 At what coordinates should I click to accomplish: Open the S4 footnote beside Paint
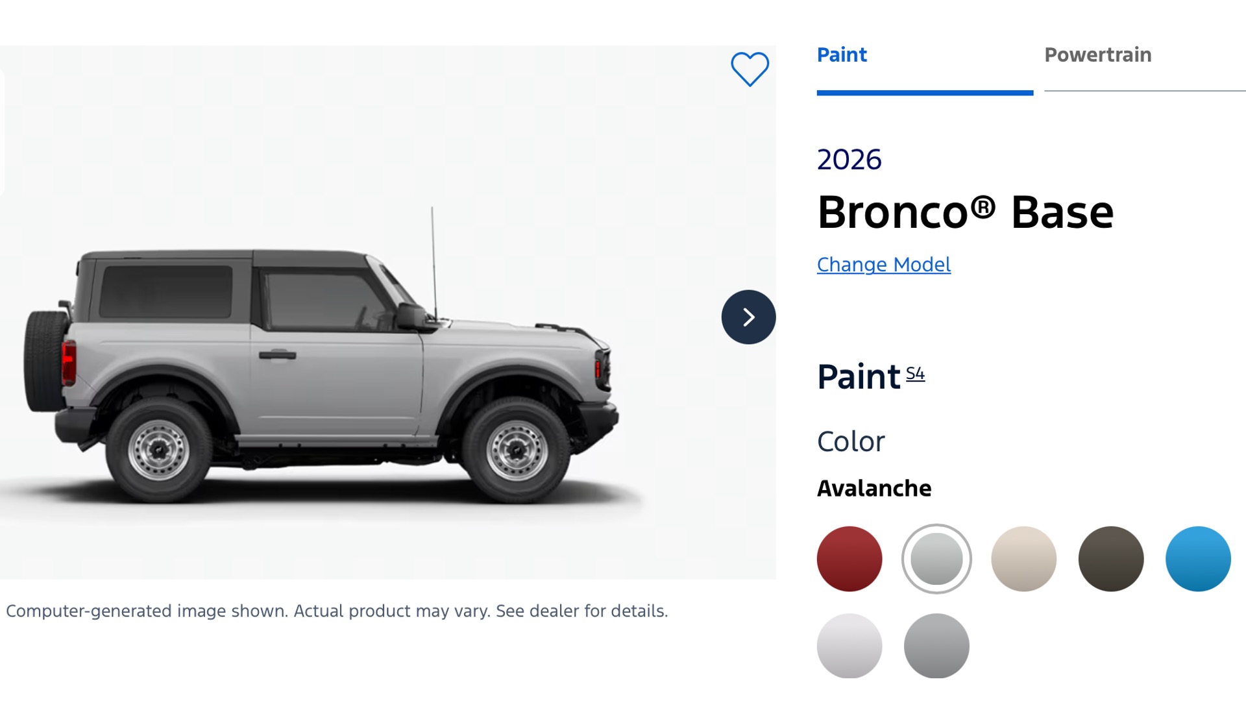point(915,374)
